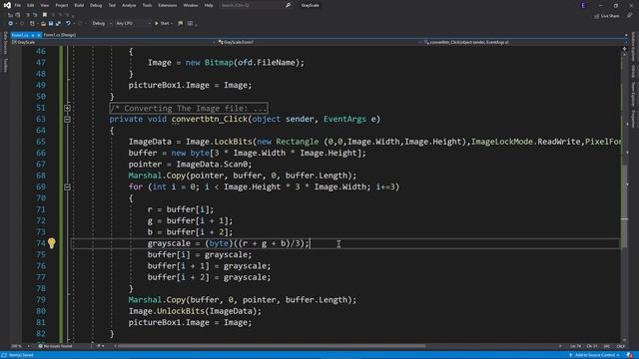Click the lightbulb quick actions icon
The height and width of the screenshot is (359, 639).
click(51, 243)
